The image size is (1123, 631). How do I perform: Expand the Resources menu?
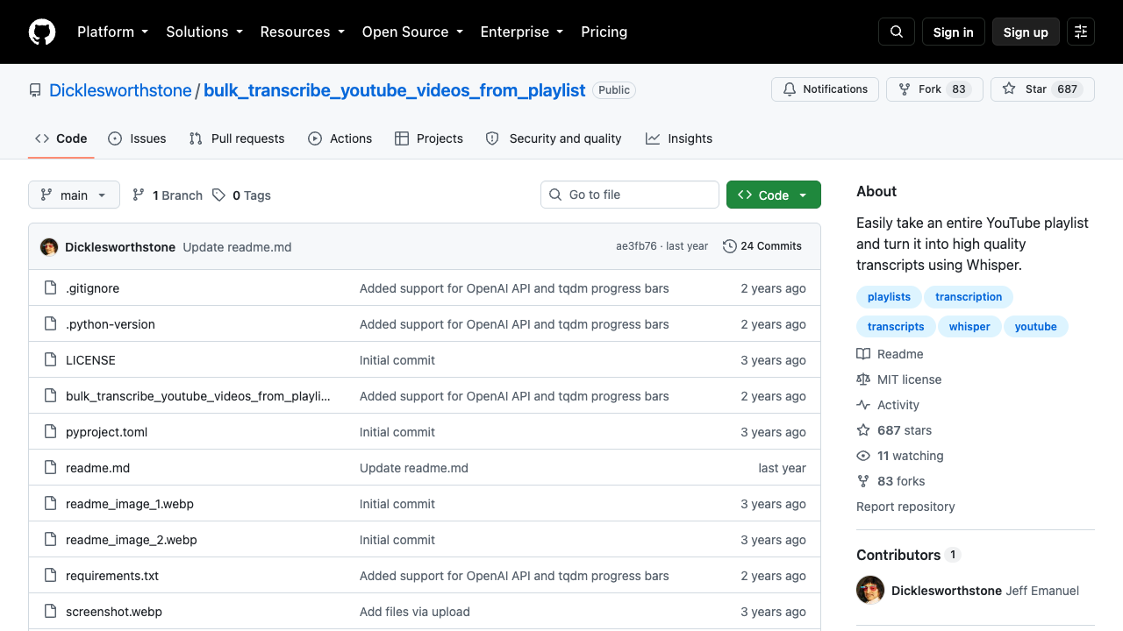click(x=303, y=32)
